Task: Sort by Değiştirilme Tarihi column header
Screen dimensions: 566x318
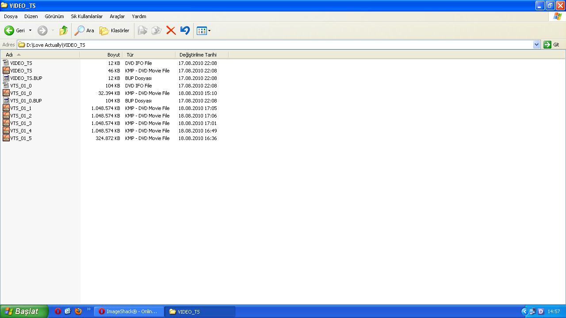Action: pos(202,55)
